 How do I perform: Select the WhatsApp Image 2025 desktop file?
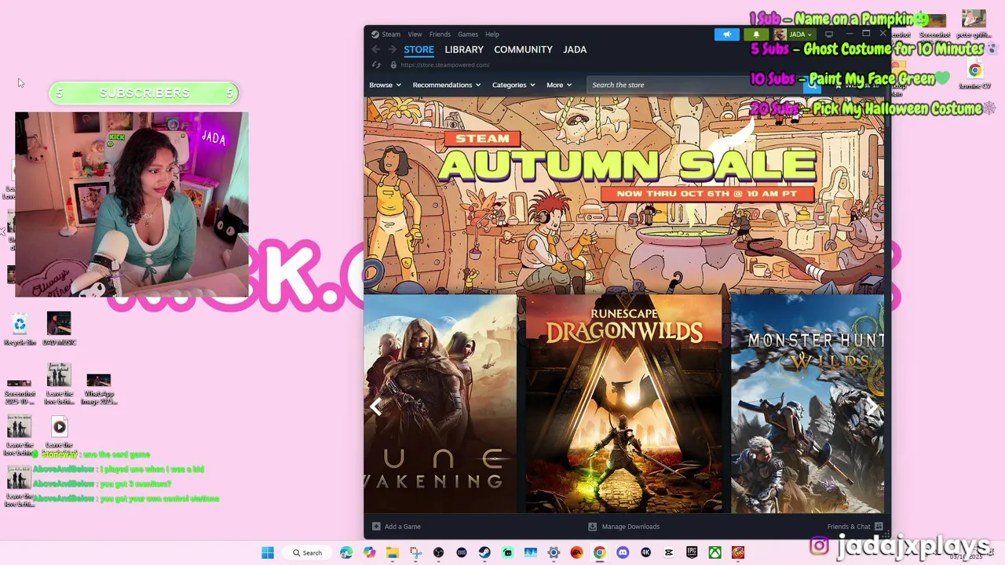99,390
